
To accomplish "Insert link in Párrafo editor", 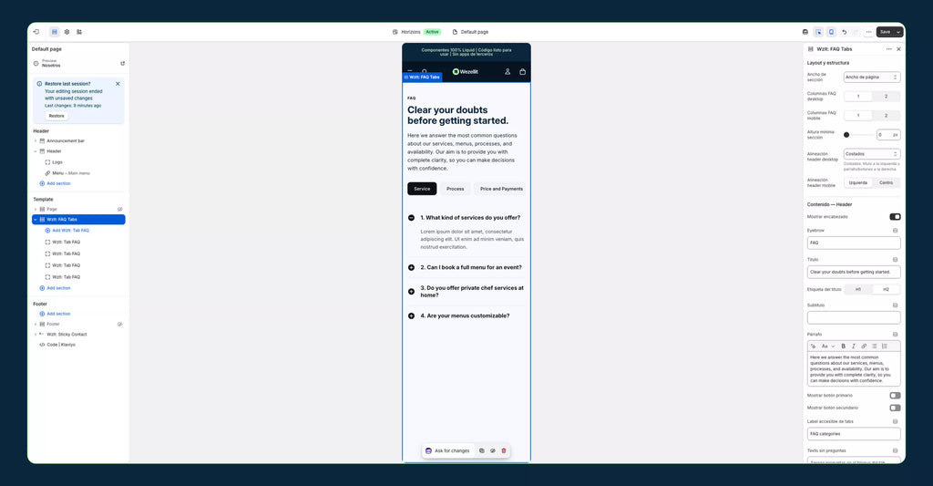I will point(864,346).
